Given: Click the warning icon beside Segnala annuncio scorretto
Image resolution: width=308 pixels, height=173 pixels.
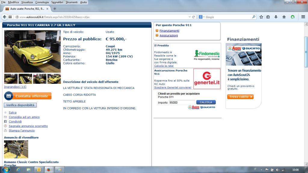Looking at the screenshot, I should pos(5,126).
